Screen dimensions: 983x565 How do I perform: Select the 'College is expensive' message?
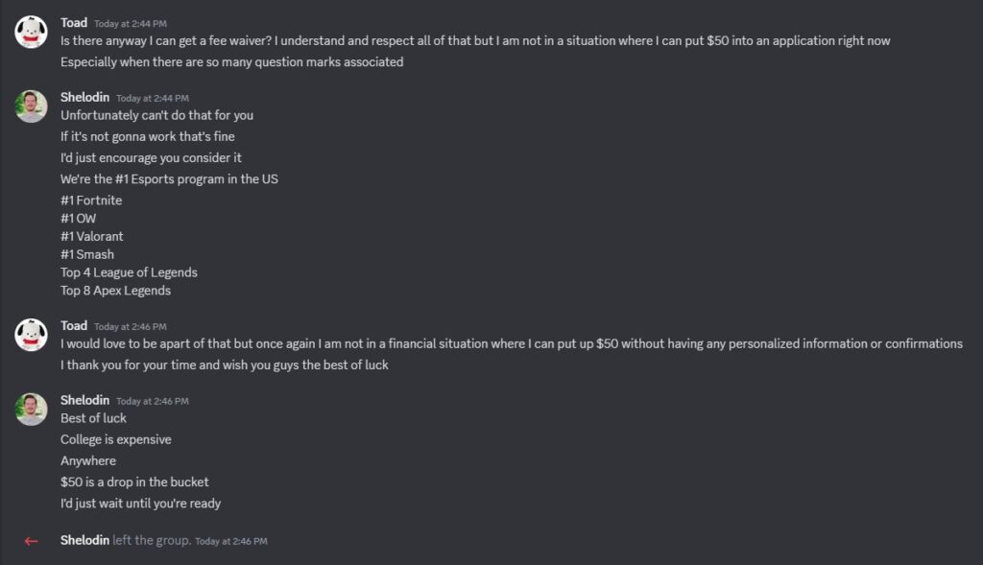click(116, 439)
